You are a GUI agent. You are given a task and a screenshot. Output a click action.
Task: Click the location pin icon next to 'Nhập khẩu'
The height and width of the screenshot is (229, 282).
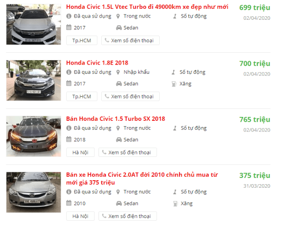(x=118, y=72)
